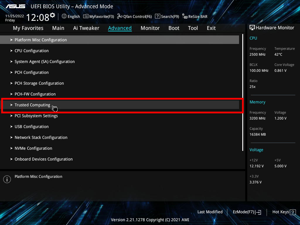Viewport: 300px width, 225px height.
Task: Select the Trusted Computing menu entry
Action: click(x=120, y=105)
